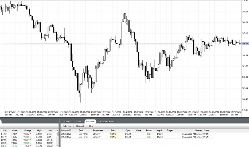Click the -0.0012 change value
This screenshot has width=249, height=147.
tap(26, 134)
